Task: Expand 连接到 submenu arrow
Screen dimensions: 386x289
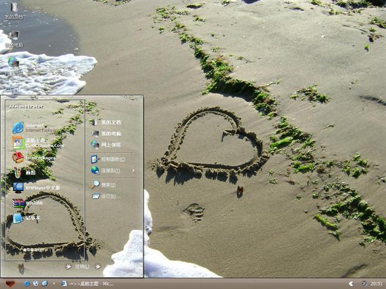Action: coord(133,170)
